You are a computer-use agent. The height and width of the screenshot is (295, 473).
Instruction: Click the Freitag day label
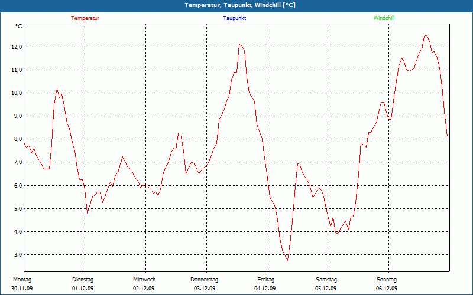pyautogui.click(x=265, y=280)
